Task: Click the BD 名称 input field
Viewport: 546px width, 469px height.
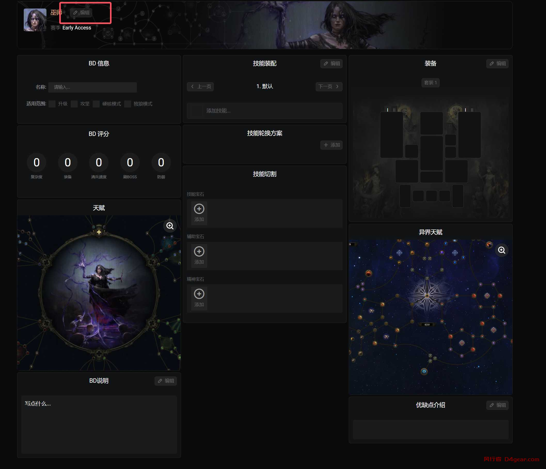Action: pos(92,87)
